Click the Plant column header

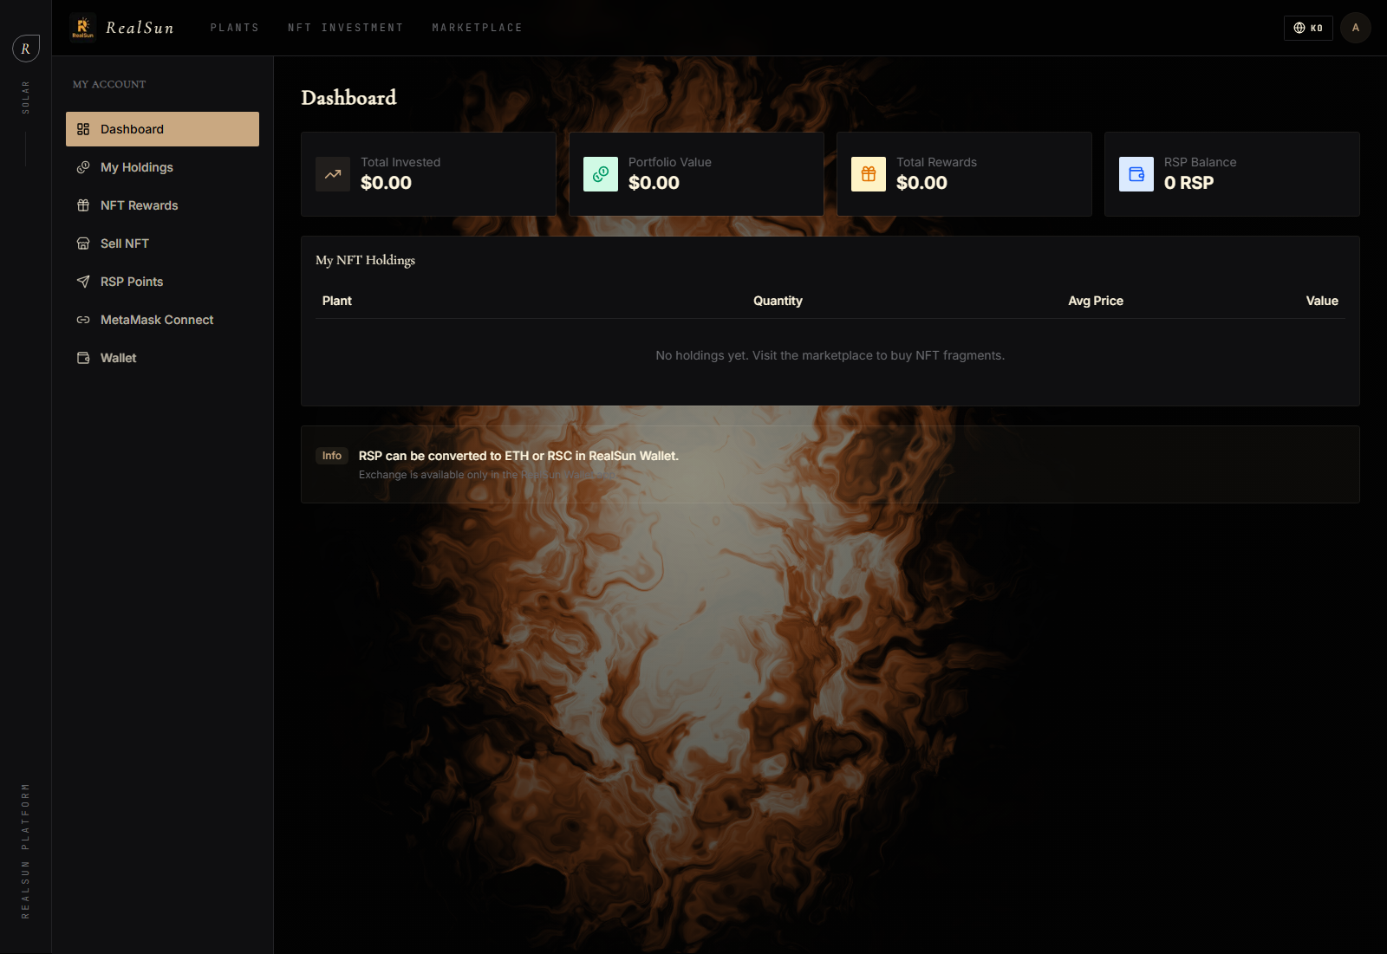337,301
